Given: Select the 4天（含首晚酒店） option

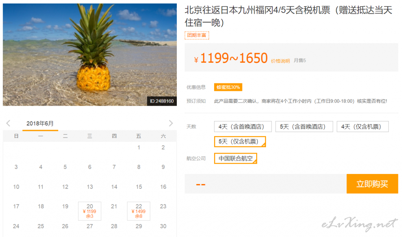Looking at the screenshot, I should pos(243,127).
